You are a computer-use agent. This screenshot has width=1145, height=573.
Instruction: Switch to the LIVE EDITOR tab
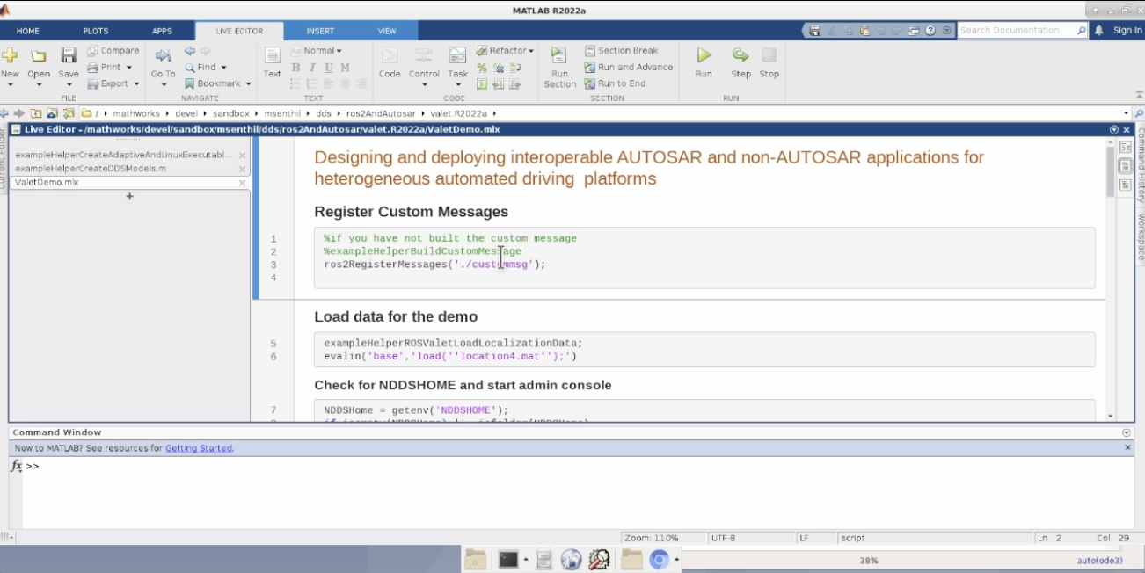click(239, 31)
